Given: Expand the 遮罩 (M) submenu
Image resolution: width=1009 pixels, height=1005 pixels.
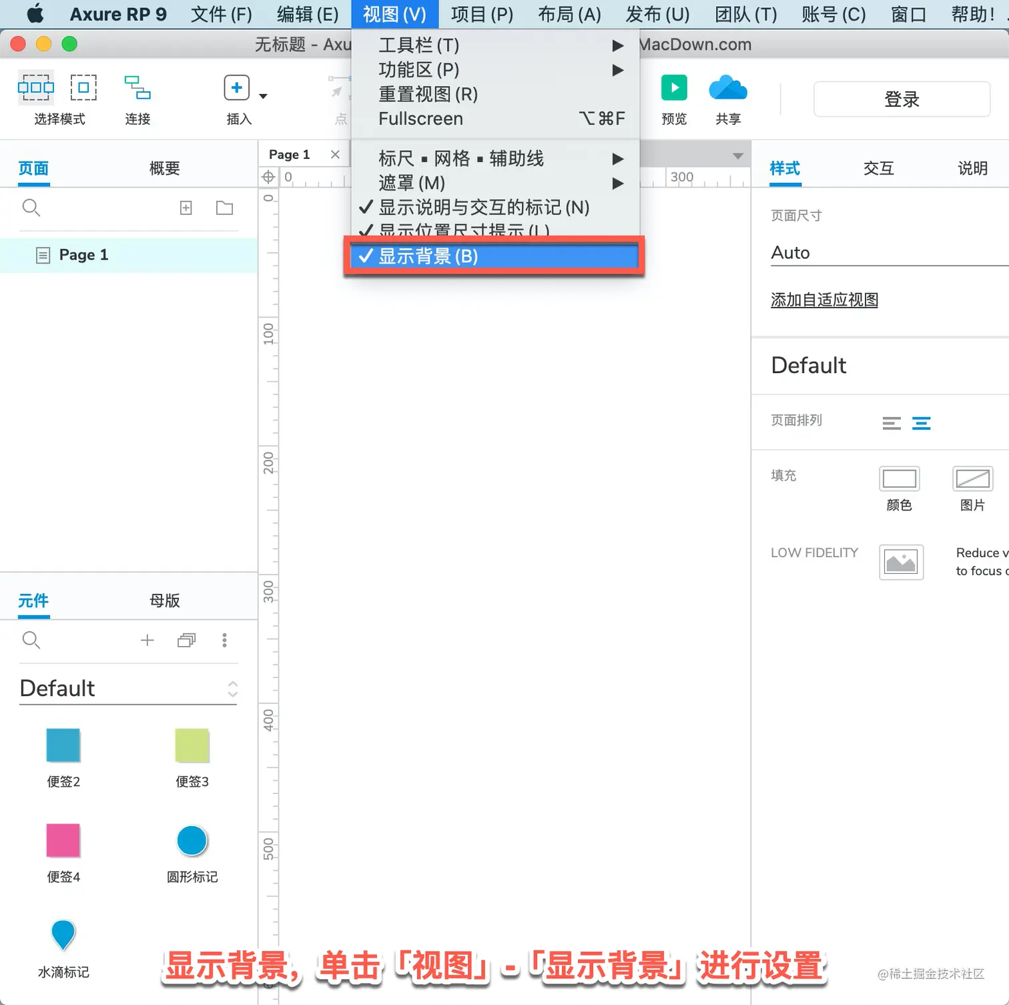Looking at the screenshot, I should (x=495, y=183).
